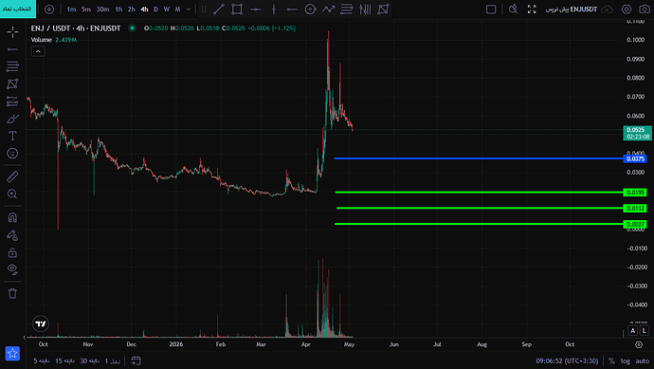Pick trend line in favorites toolbar
Image resolution: width=654 pixels, height=369 pixels.
(x=219, y=9)
